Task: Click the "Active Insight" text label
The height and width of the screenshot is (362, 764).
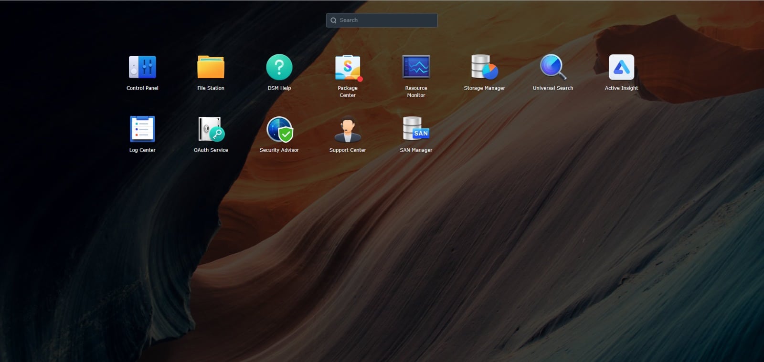Action: [621, 88]
